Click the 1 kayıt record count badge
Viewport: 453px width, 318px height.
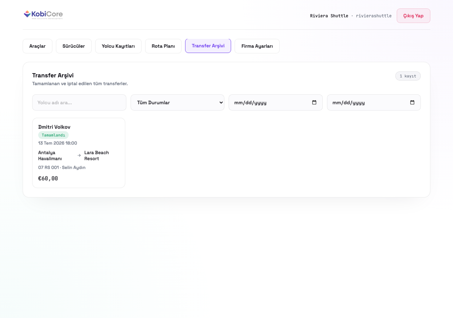coord(408,76)
